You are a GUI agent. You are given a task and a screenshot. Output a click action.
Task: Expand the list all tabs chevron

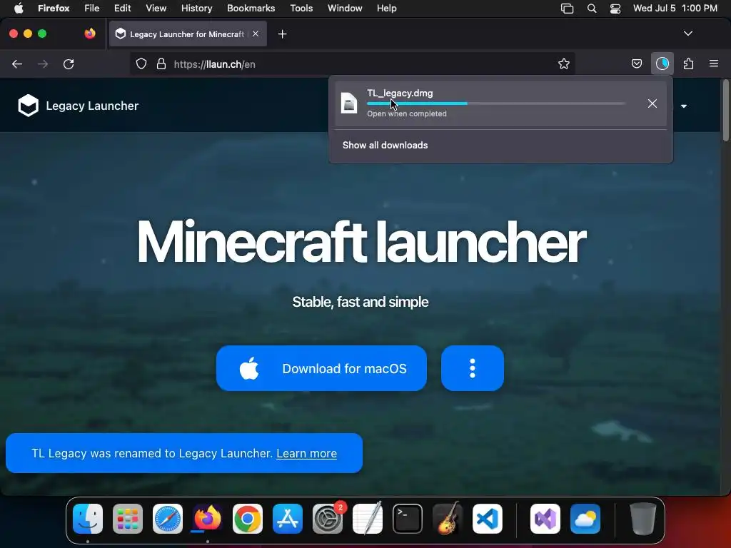pos(687,34)
